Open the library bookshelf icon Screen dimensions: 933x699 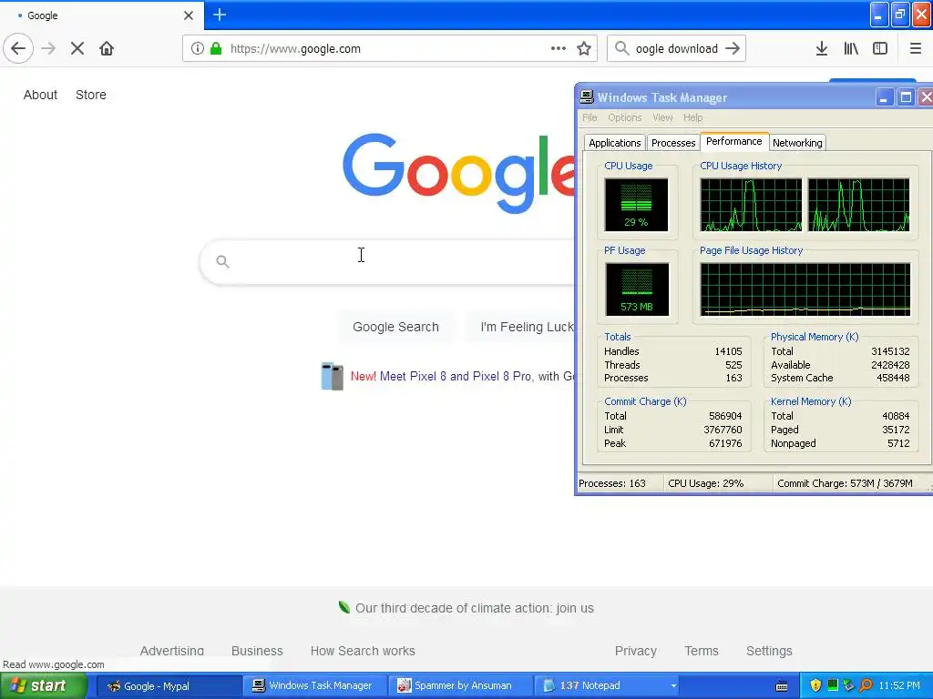tap(851, 48)
